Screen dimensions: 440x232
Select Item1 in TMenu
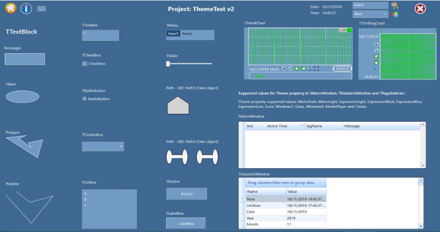(174, 34)
